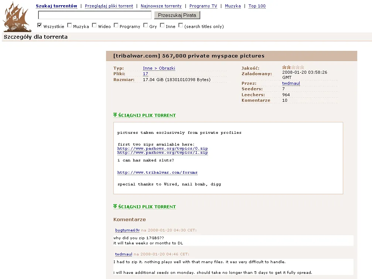Visit uploader twdmaul profile in details
The height and width of the screenshot is (279, 372).
pos(291,84)
